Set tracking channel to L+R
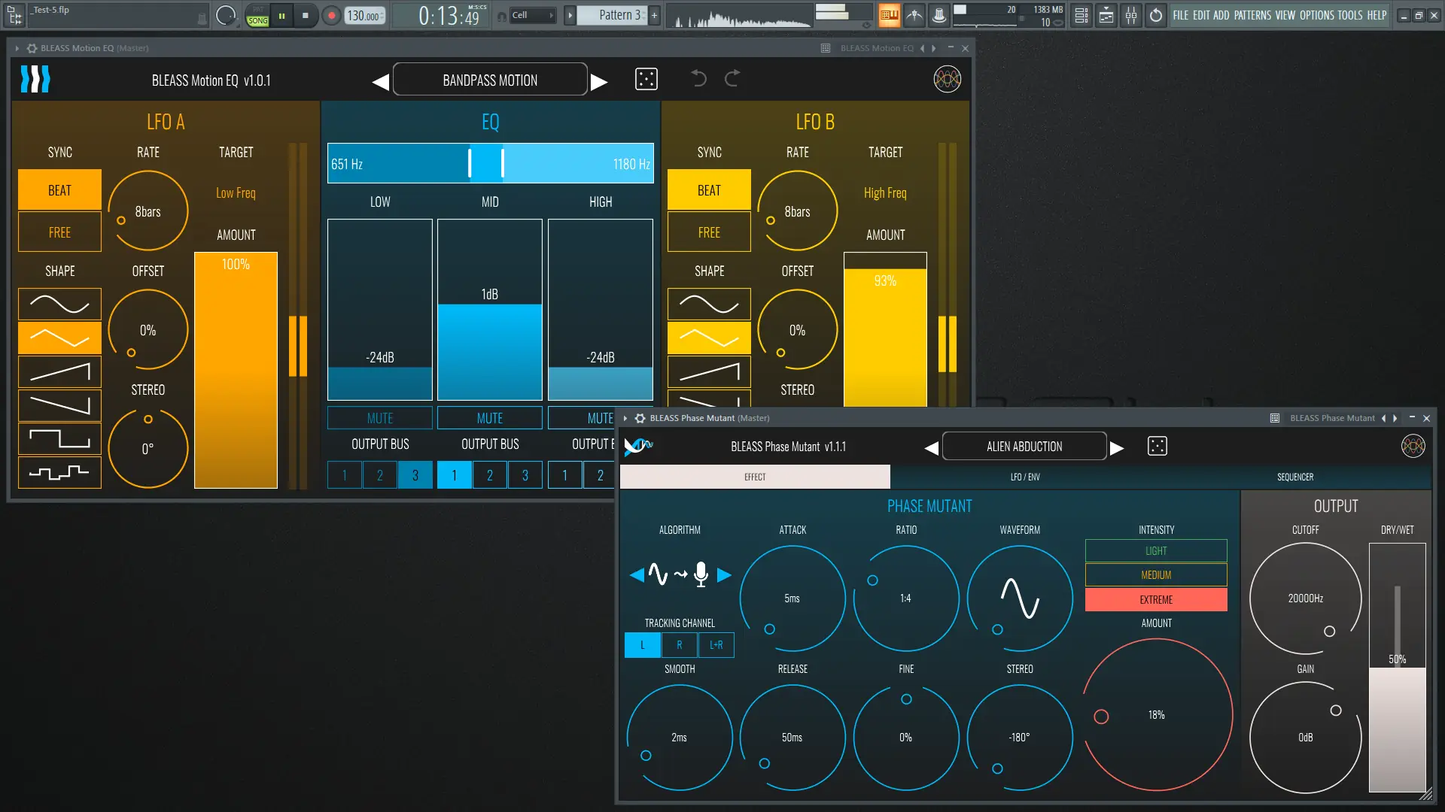1445x812 pixels. 716,645
